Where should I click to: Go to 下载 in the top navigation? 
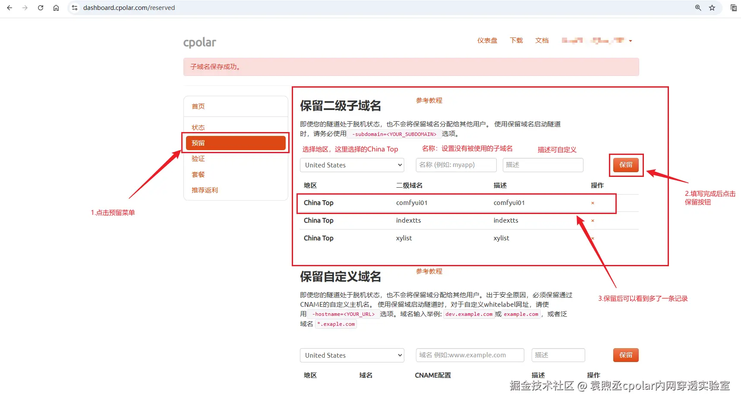click(x=516, y=41)
